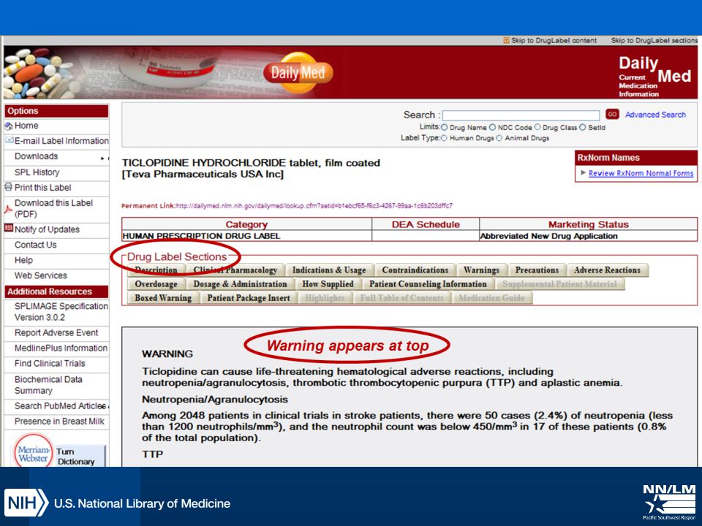Screen dimensions: 702x526
Task: Click the NIH logo at bottom
Action: [x=26, y=503]
